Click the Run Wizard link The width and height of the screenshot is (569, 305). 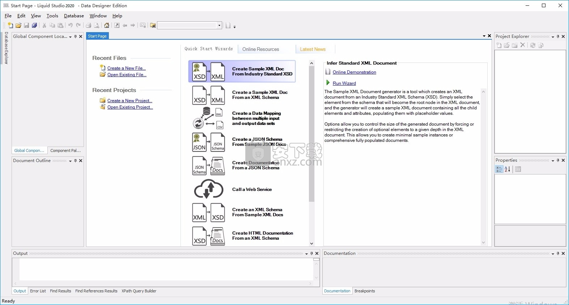coord(344,83)
